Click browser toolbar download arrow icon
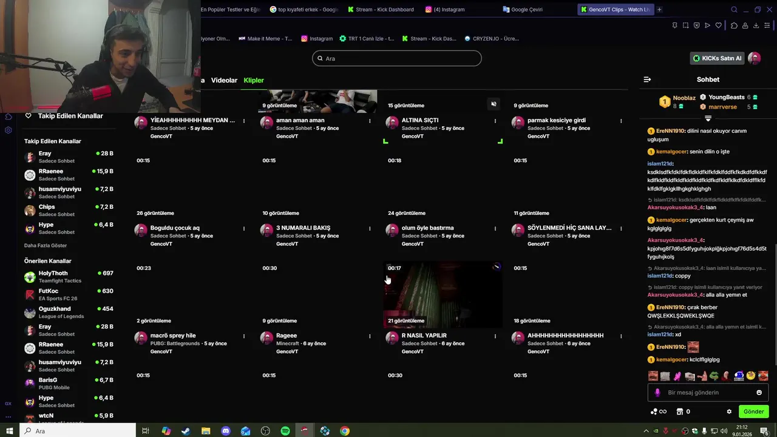777x437 pixels. [x=756, y=25]
